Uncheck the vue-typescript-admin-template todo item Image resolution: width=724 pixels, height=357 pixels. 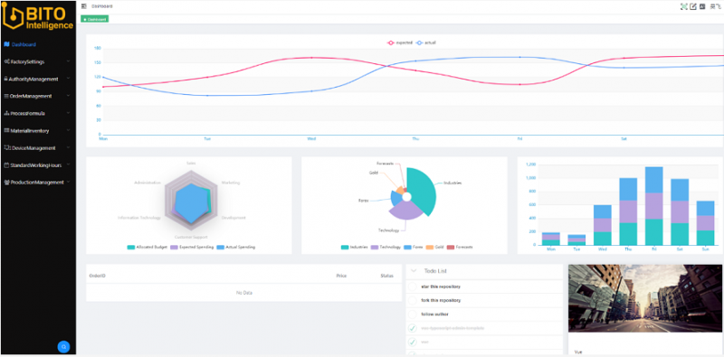[413, 328]
